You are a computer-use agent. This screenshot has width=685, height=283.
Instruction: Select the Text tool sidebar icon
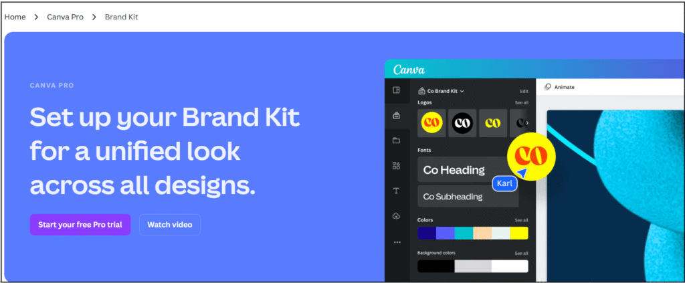396,191
